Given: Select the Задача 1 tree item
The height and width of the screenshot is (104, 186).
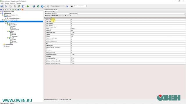Looking at the screenshot, I should coord(10,17).
